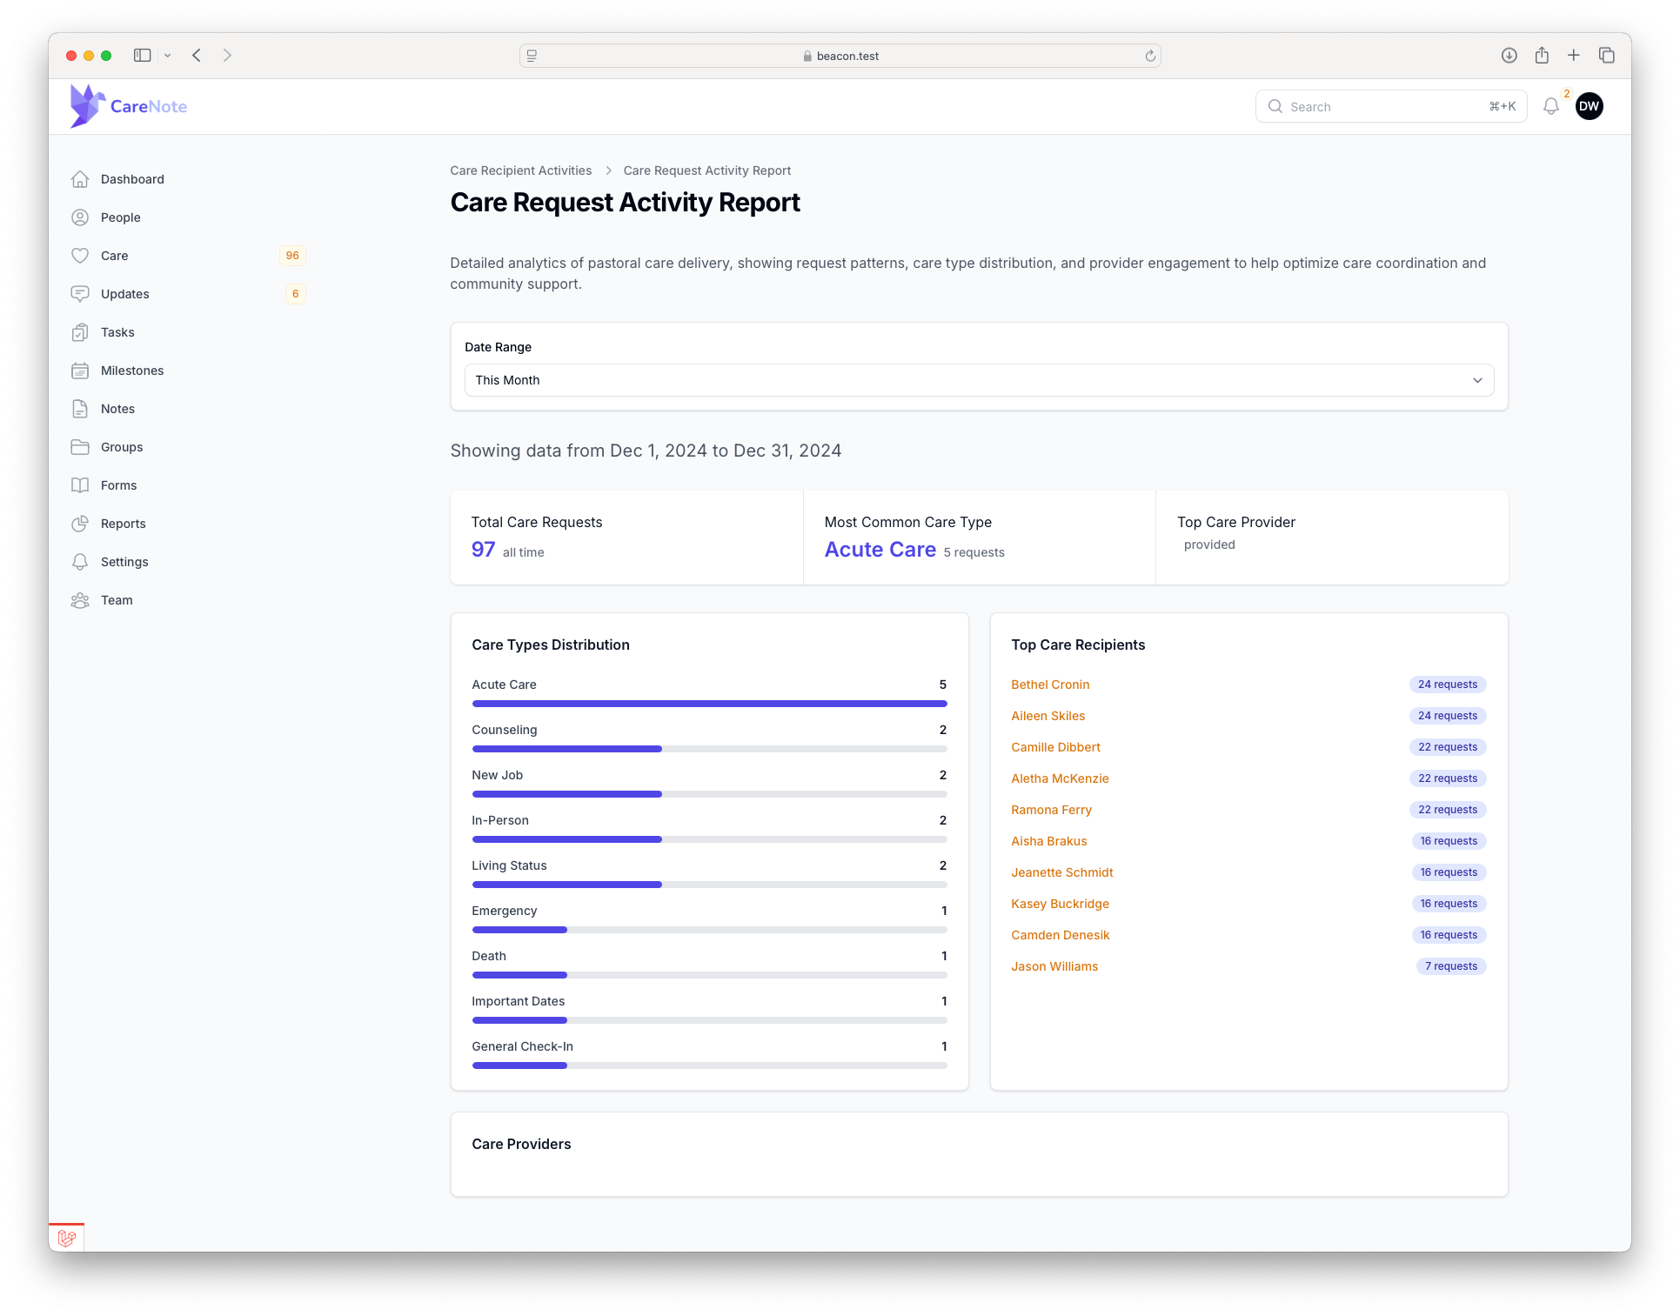Click the Milestones calendar icon
The height and width of the screenshot is (1316, 1680).
coord(80,371)
